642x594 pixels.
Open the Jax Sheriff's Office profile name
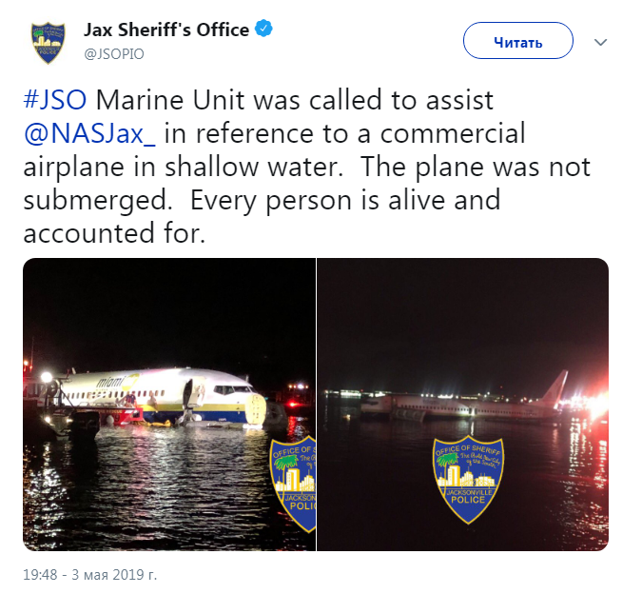[x=166, y=30]
